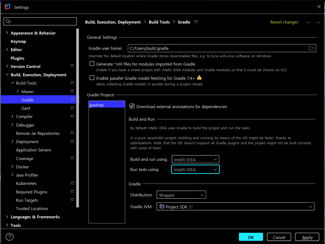Click project-level icon on Run Targets row
Viewport: 325px width, 244px height.
pyautogui.click(x=72, y=200)
